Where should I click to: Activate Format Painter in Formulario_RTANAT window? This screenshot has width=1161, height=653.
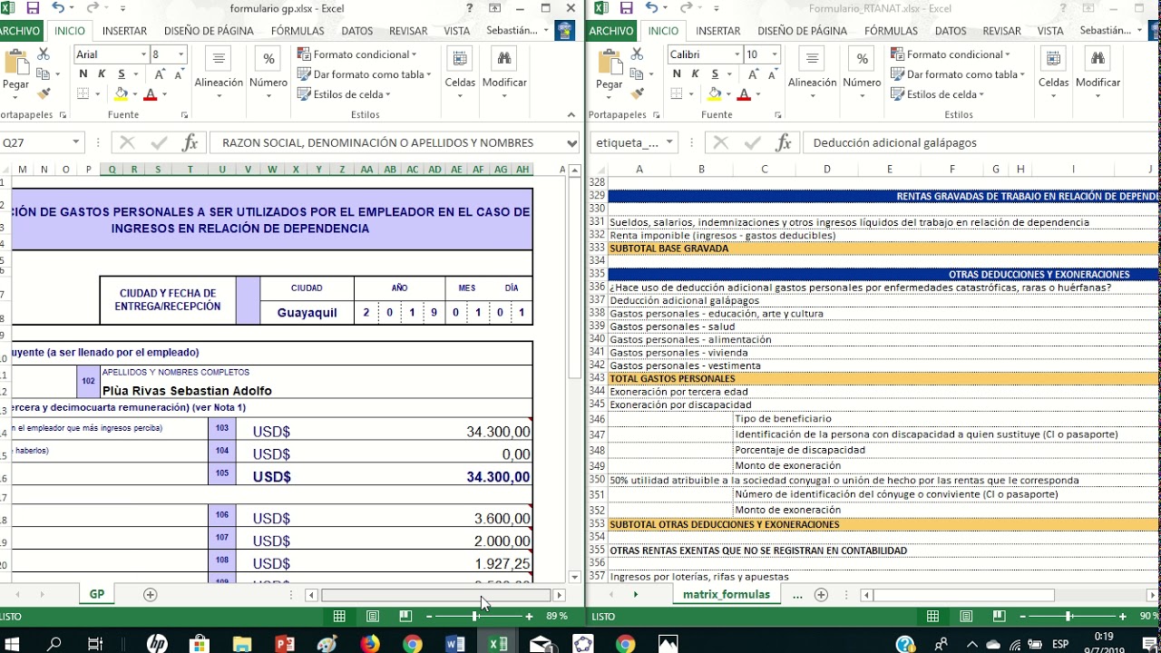pyautogui.click(x=637, y=93)
